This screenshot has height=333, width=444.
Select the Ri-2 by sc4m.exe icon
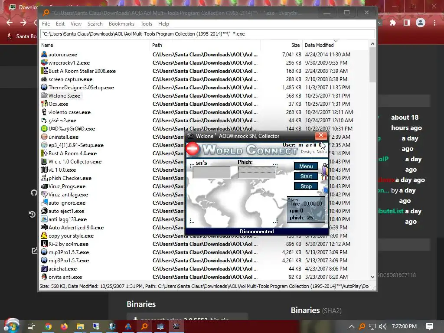click(44, 244)
